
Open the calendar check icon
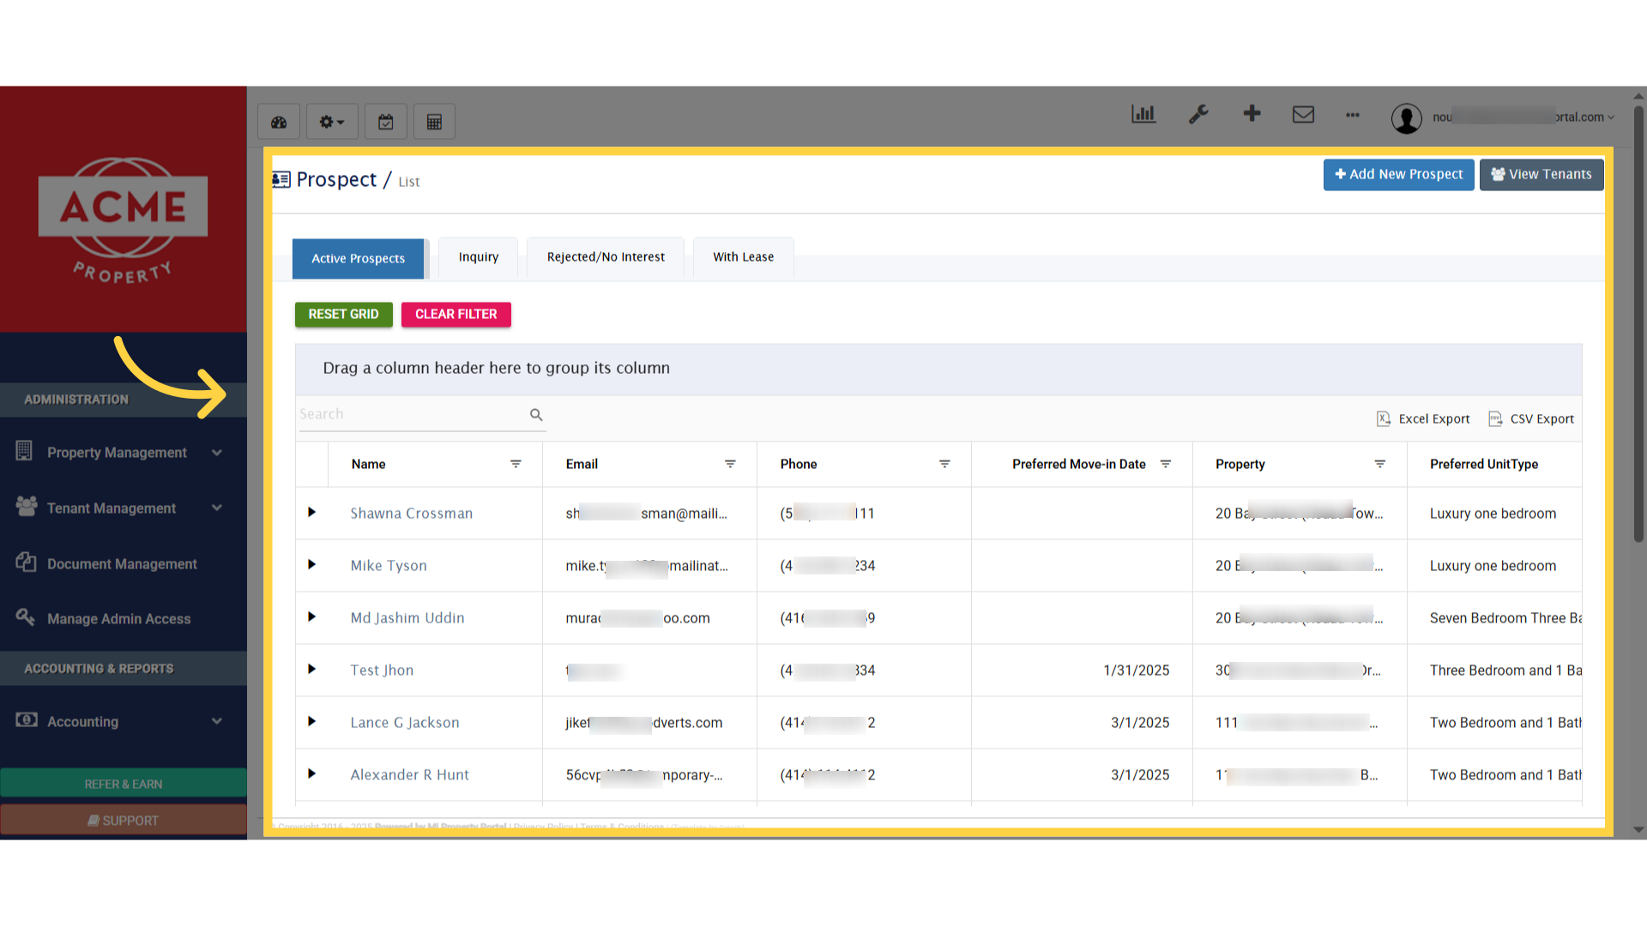(x=386, y=122)
